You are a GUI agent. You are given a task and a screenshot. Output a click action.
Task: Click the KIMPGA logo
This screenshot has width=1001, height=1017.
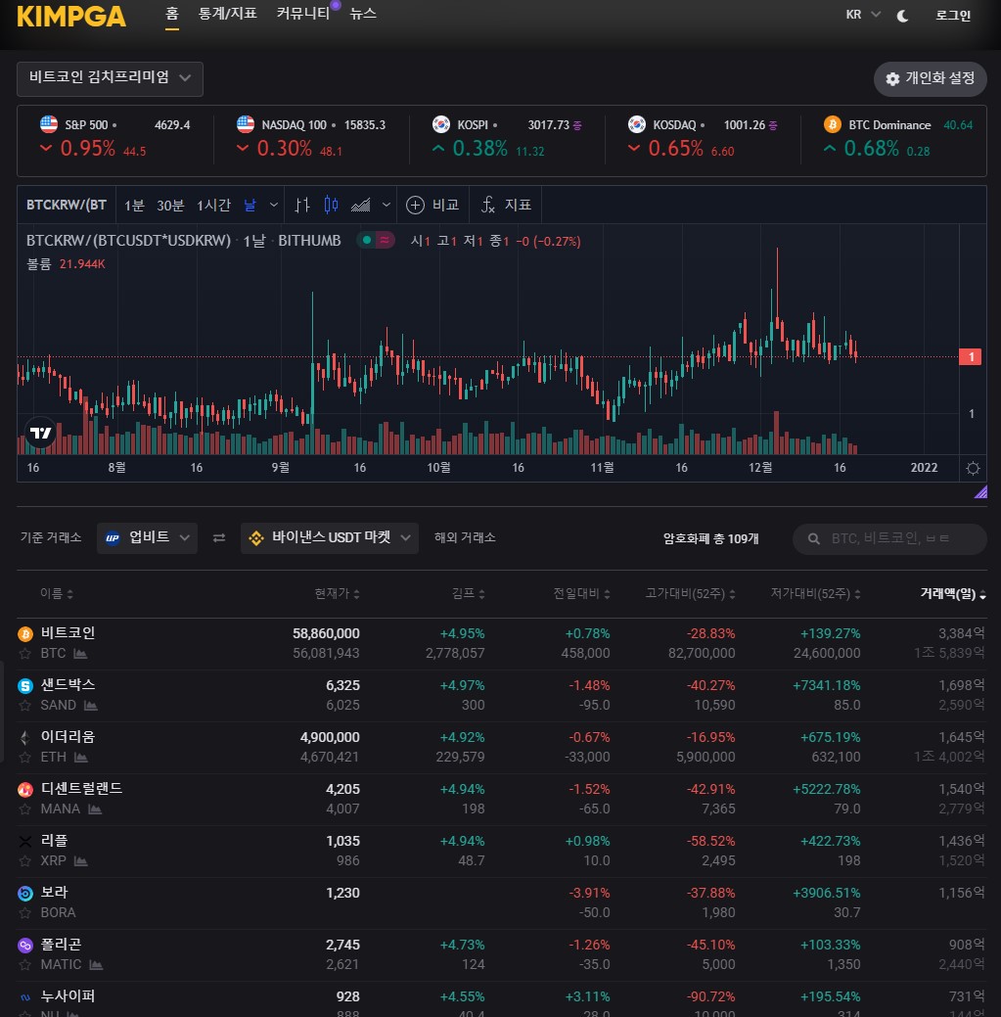[x=71, y=17]
